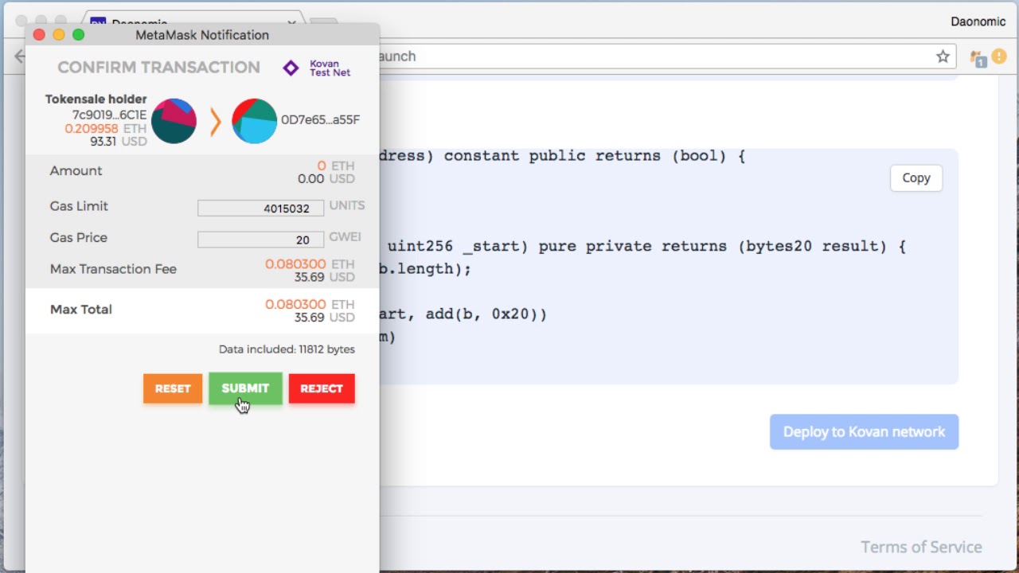Click the code line with constant public returns

click(563, 156)
